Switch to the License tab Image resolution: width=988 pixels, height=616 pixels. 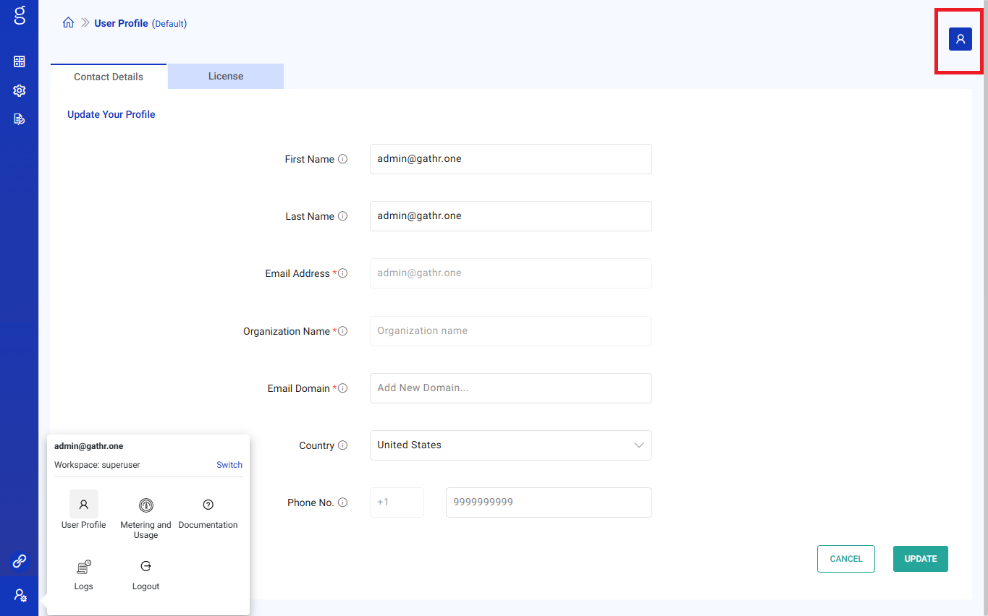click(225, 76)
